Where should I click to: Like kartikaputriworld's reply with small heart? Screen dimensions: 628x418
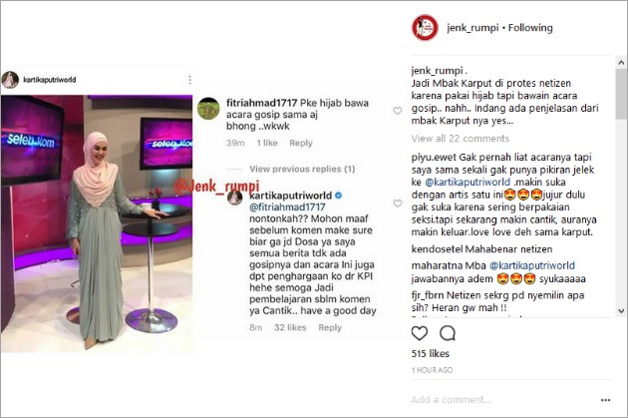[398, 204]
